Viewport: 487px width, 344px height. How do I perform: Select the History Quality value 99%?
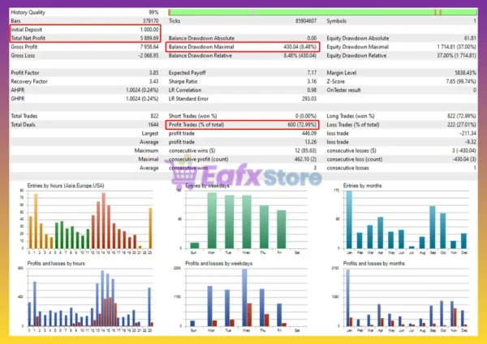point(153,12)
